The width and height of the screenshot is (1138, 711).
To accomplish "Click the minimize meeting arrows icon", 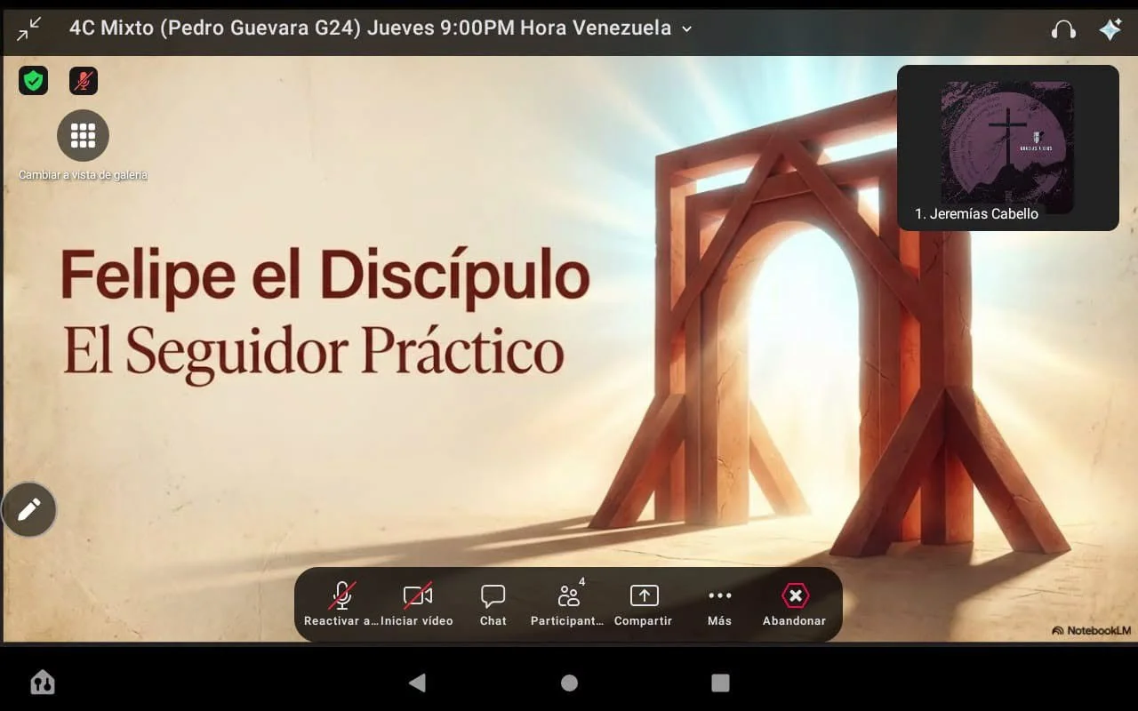I will (28, 28).
